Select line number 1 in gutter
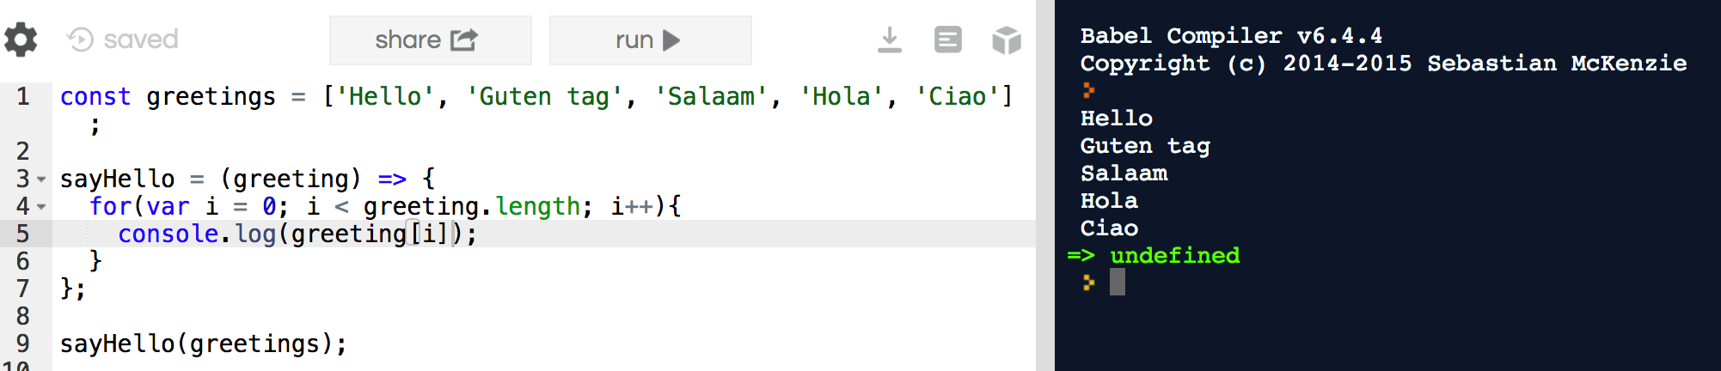1721x371 pixels. pyautogui.click(x=22, y=96)
